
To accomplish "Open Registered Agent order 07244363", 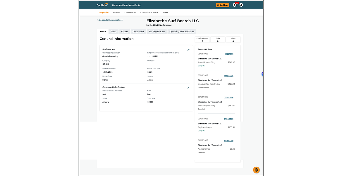I will 229,119.
